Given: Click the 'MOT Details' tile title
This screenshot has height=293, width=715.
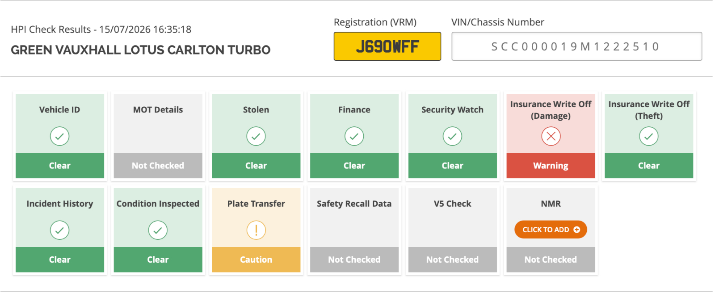Looking at the screenshot, I should pyautogui.click(x=158, y=109).
